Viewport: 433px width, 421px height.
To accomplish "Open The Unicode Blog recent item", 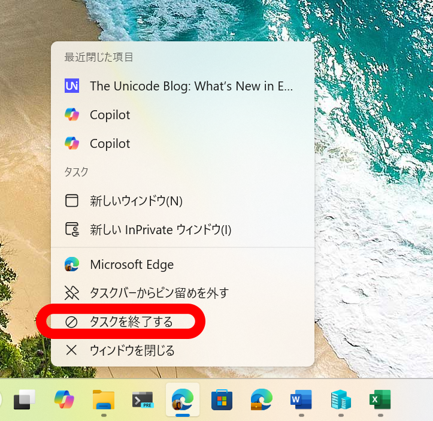I will point(183,86).
